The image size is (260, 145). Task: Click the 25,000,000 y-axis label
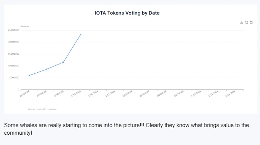14,30
